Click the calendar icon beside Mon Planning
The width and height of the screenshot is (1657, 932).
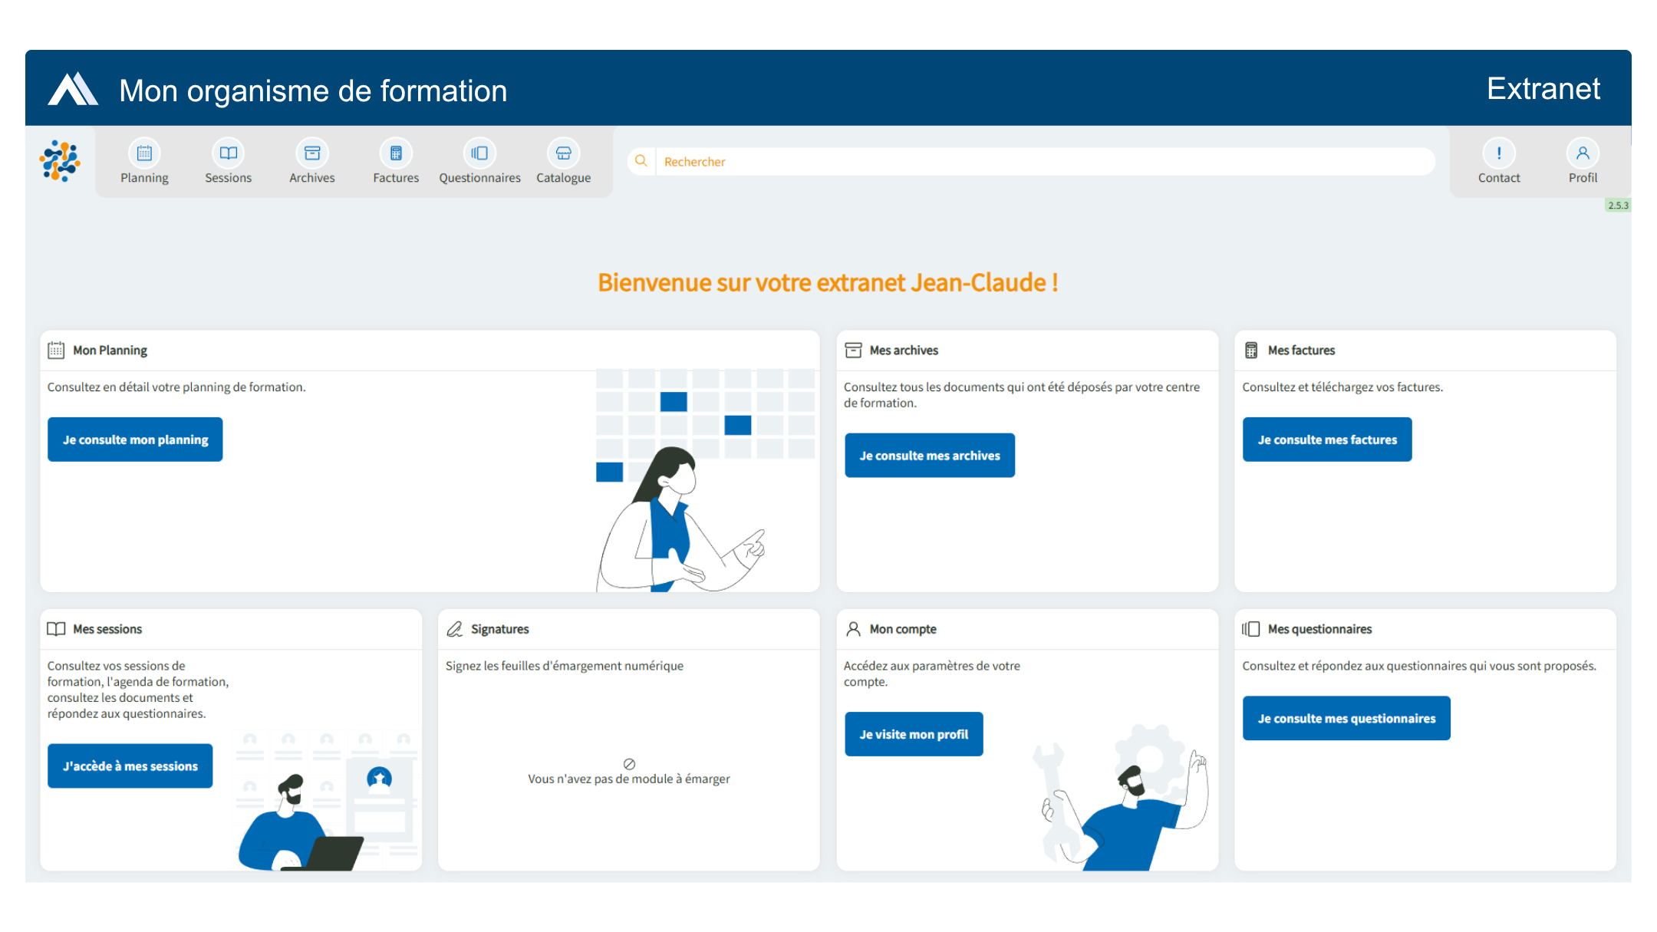click(x=56, y=351)
